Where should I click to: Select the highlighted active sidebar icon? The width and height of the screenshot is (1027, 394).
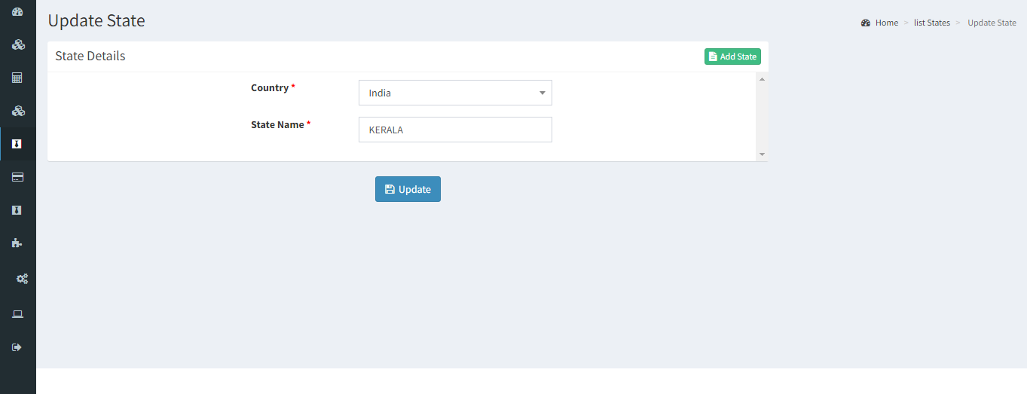tap(17, 144)
